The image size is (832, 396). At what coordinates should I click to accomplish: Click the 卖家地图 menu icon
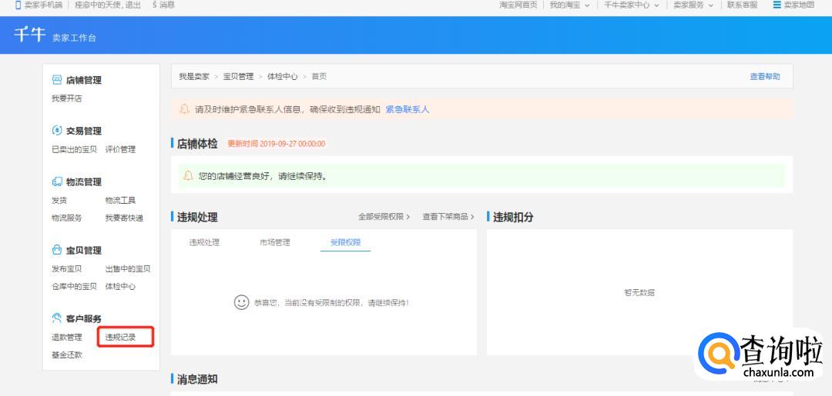tap(777, 5)
